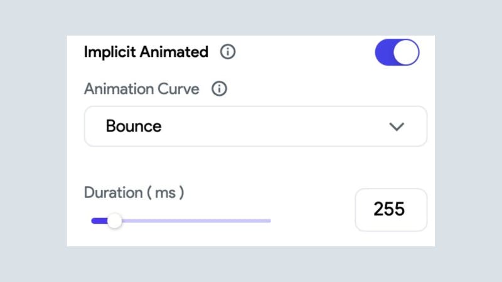Click the white knob of the toggle switch
502x282 pixels.
point(407,53)
